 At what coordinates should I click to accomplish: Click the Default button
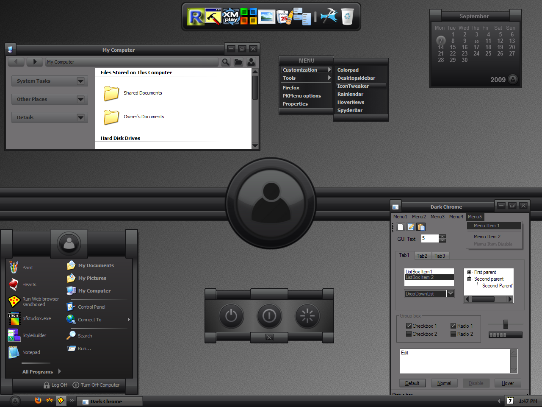click(x=412, y=383)
